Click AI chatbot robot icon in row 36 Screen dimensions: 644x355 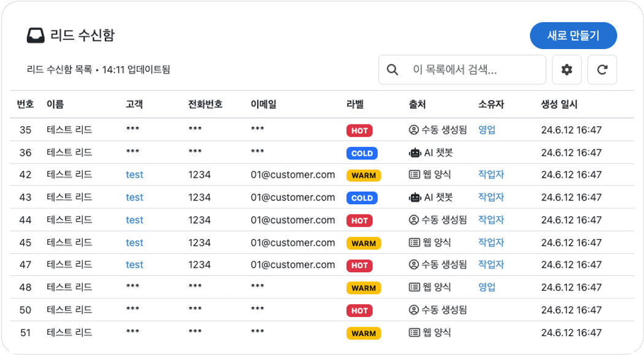click(415, 153)
